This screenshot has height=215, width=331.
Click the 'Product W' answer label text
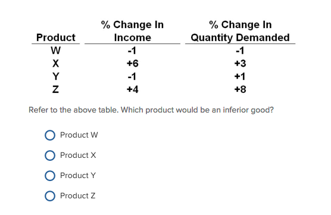[x=79, y=135]
